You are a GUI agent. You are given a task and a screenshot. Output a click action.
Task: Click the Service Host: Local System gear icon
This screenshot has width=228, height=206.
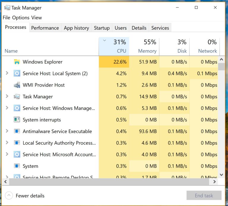[x=17, y=74]
